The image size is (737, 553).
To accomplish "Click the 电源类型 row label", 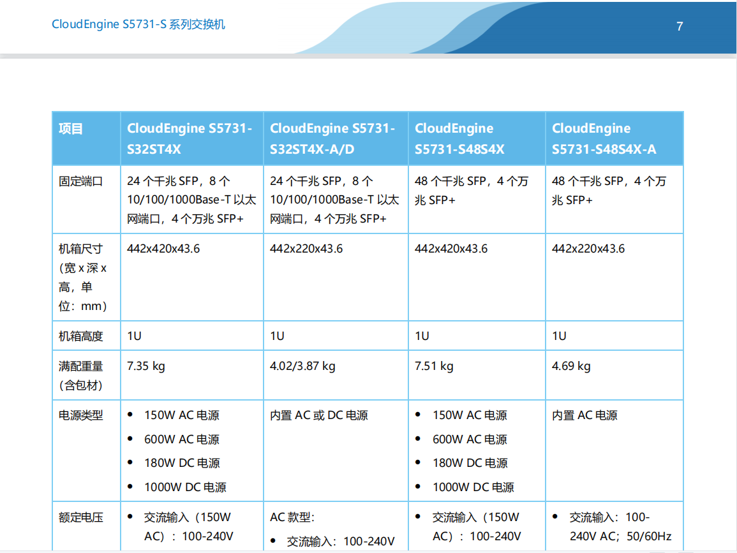I will point(80,416).
